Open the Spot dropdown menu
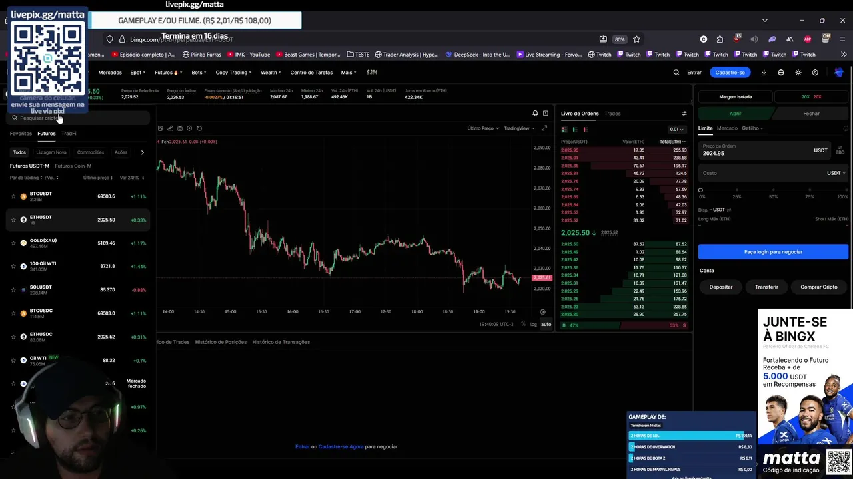The width and height of the screenshot is (853, 479). [x=138, y=73]
